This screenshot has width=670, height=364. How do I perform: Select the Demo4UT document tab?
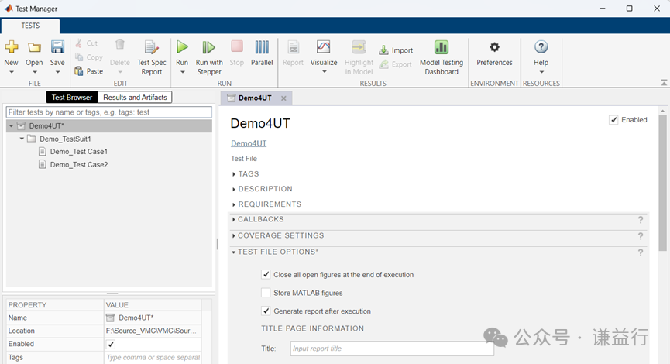[255, 98]
